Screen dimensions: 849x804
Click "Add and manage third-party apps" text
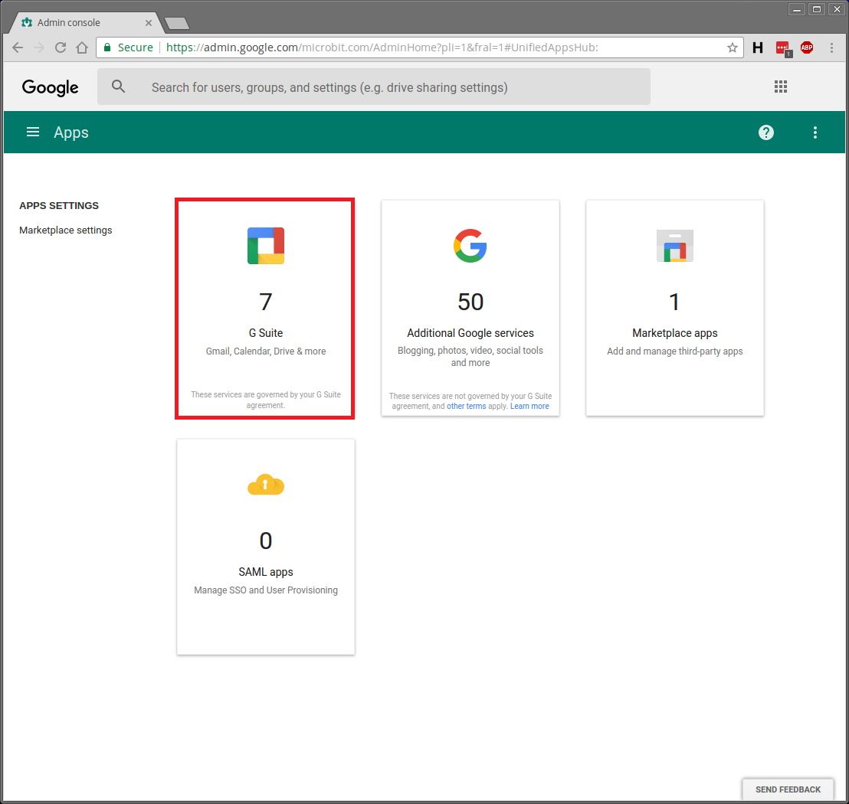[674, 351]
